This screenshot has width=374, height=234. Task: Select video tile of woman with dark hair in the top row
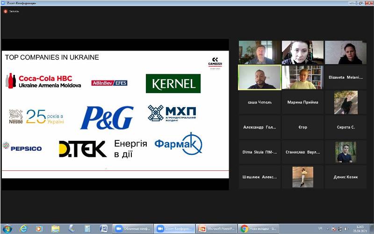pyautogui.click(x=302, y=52)
